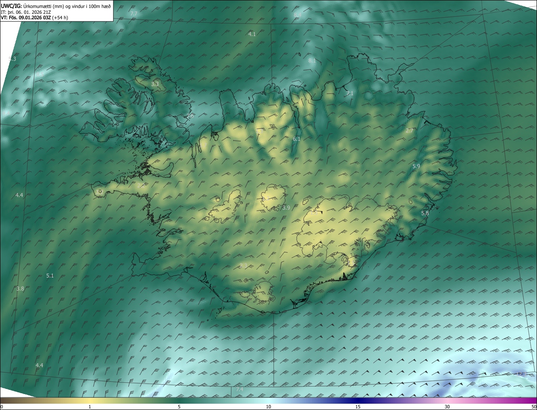Screen dimensions: 537x410
Task: Click the 5.1 value label on the map
Action: [50, 275]
